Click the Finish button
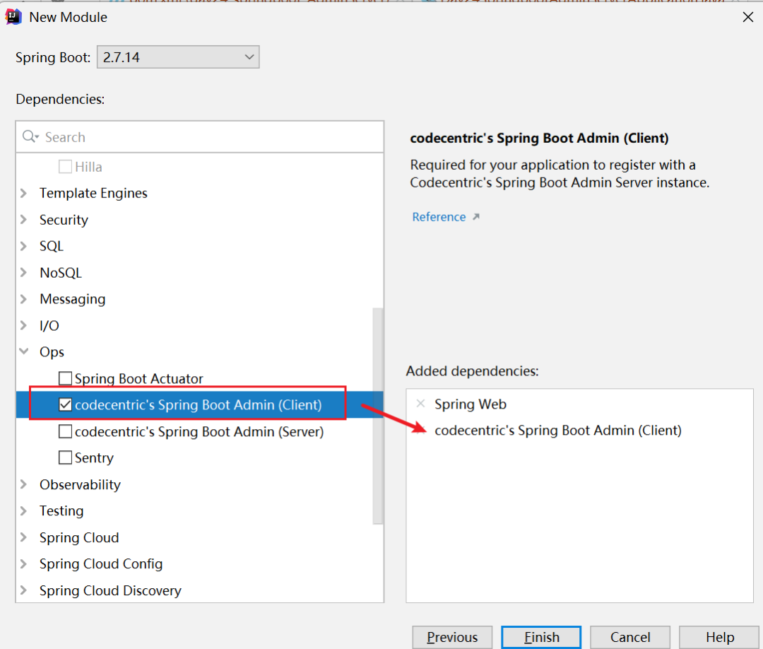This screenshot has height=649, width=763. point(541,637)
